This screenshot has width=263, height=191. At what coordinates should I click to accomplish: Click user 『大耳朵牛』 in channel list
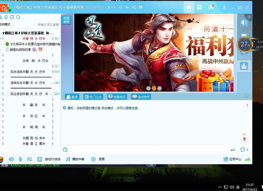pos(33,44)
